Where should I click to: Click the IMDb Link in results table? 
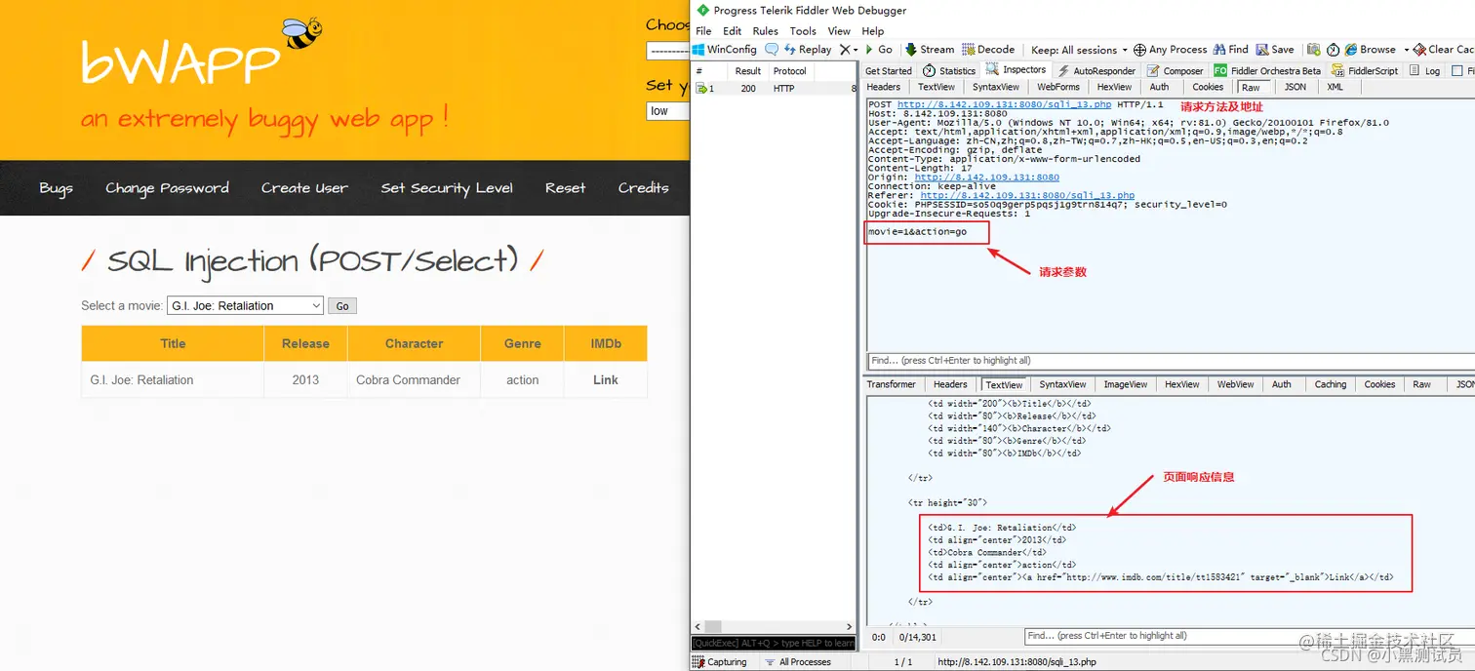point(606,380)
